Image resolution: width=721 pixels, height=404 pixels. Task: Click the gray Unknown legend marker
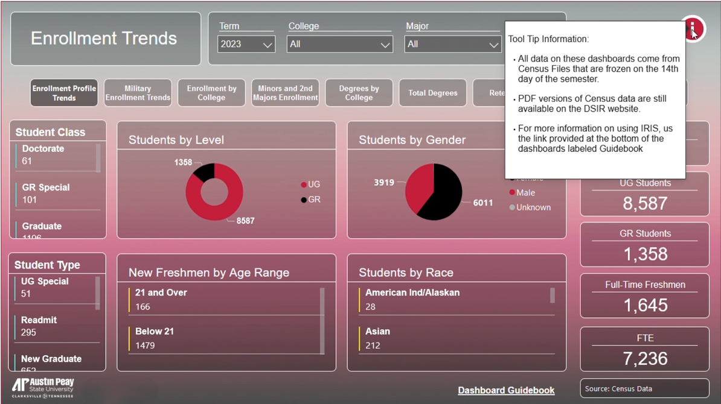[512, 207]
